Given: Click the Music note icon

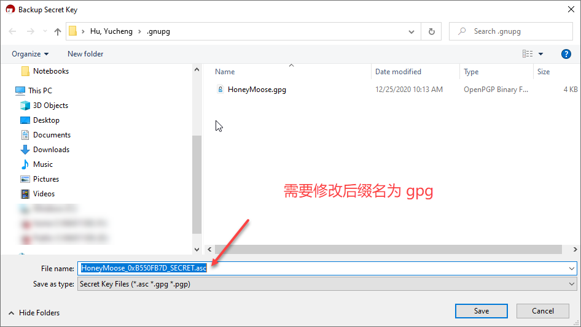Looking at the screenshot, I should (25, 164).
